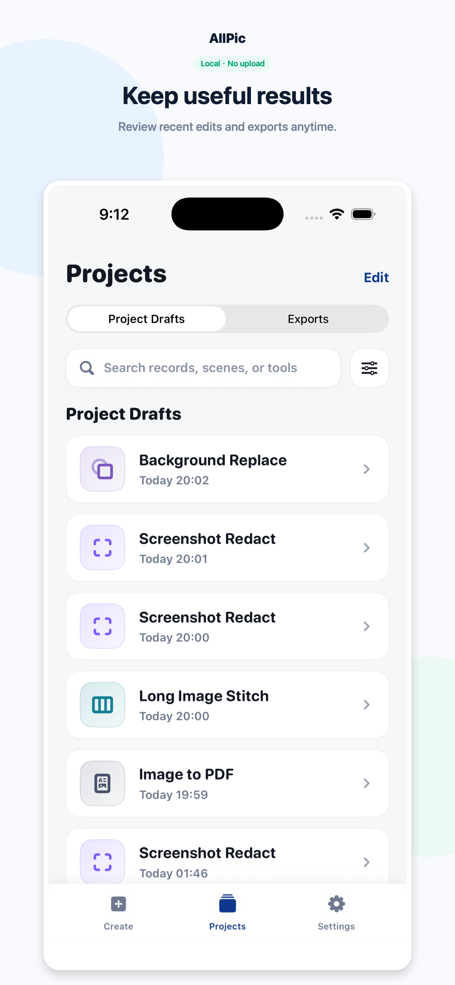Click the Keep useful results headline

[x=227, y=96]
